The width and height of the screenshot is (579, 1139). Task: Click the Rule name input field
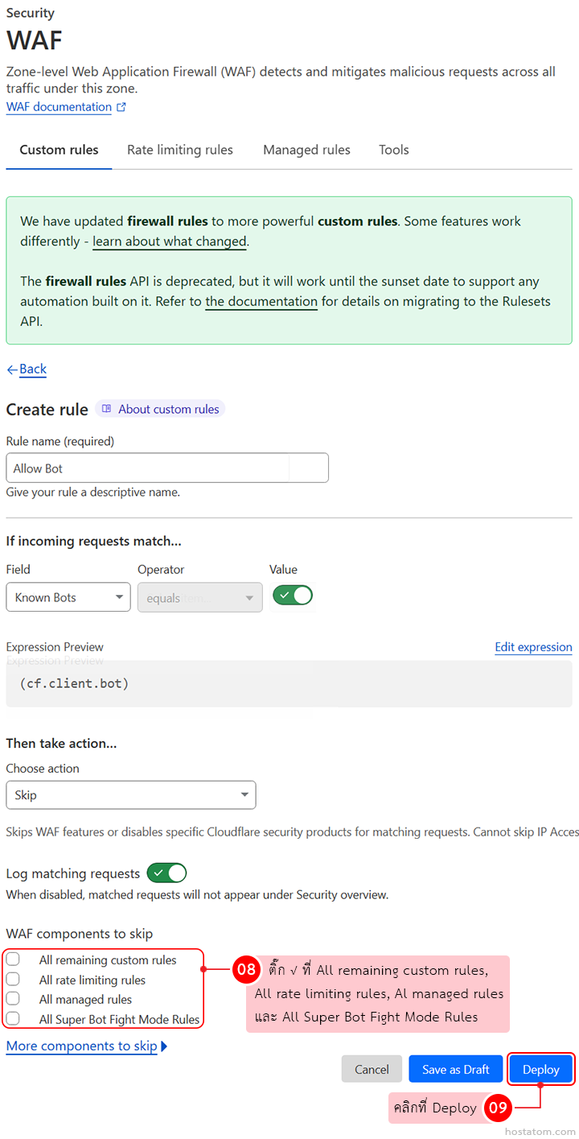pos(167,468)
